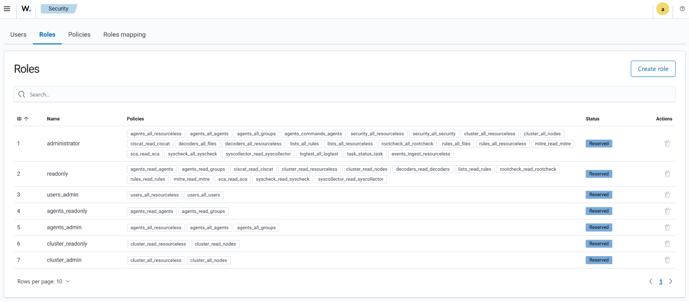This screenshot has height=302, width=689.
Task: Open the user avatar menu
Action: 662,9
